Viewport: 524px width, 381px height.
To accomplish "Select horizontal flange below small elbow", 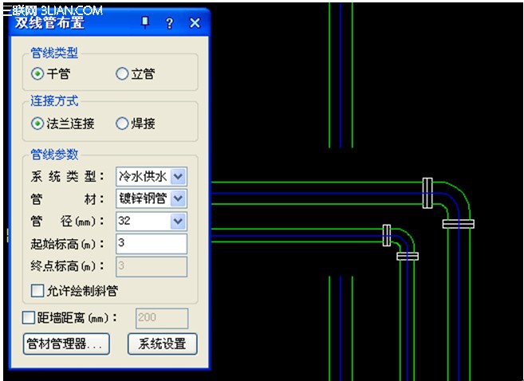I will pos(408,256).
